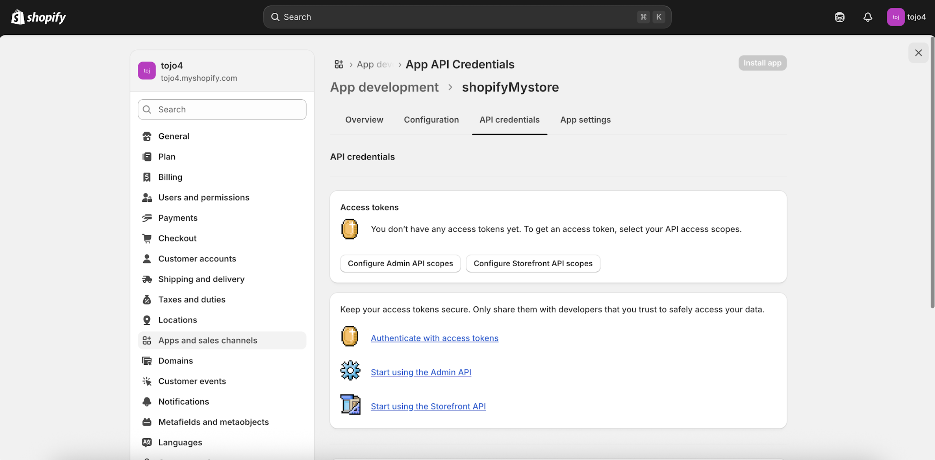This screenshot has height=460, width=935.
Task: Go back to the App development heading link
Action: coord(384,87)
